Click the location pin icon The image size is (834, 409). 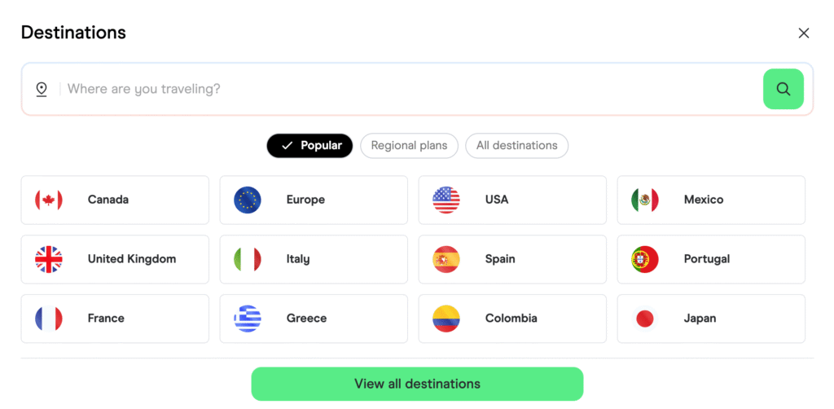42,90
